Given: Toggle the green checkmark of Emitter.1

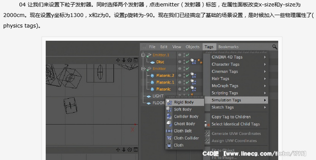Looking at the screenshot, I should (187, 55).
